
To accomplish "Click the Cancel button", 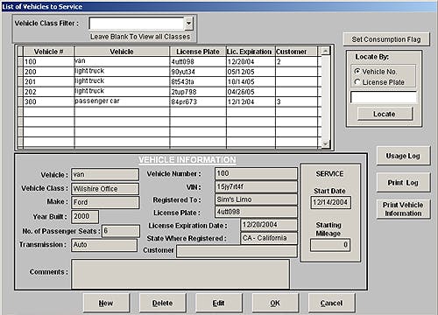I will click(331, 304).
